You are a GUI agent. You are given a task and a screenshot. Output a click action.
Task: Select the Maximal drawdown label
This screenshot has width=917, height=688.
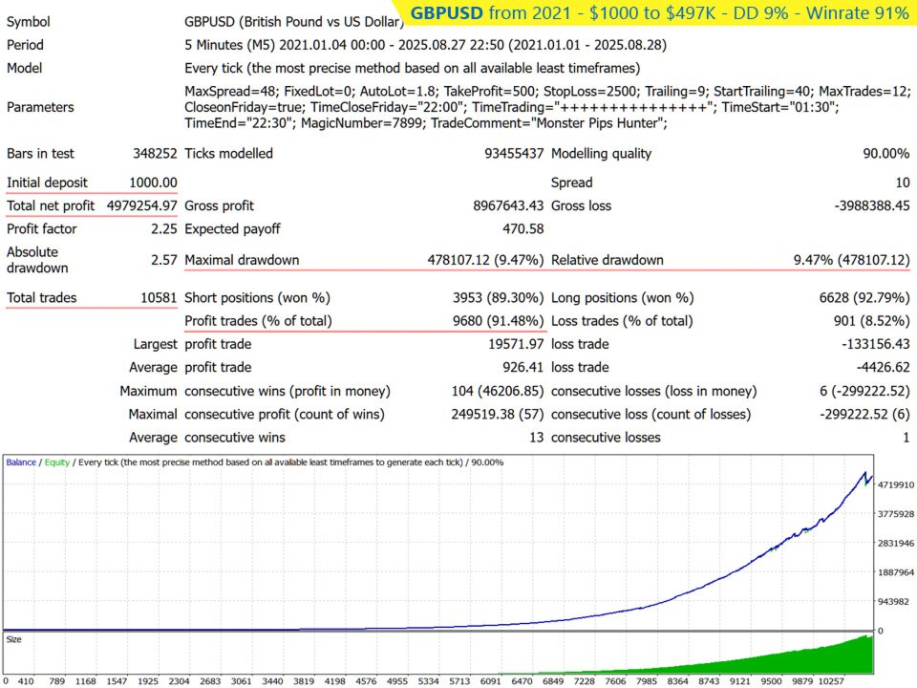coord(242,260)
